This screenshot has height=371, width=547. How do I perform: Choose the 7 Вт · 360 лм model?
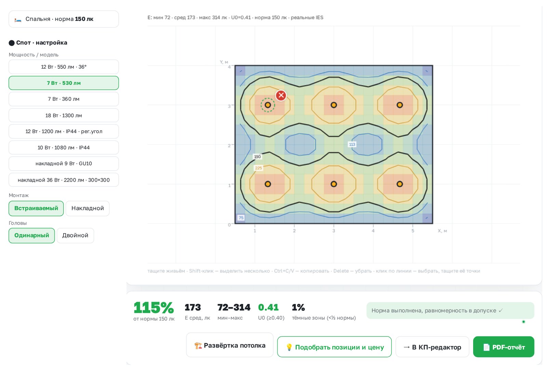[x=64, y=99]
